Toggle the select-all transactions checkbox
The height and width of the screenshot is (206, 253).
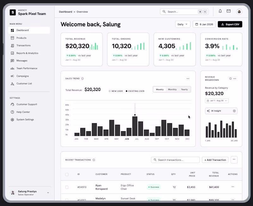coord(67,174)
